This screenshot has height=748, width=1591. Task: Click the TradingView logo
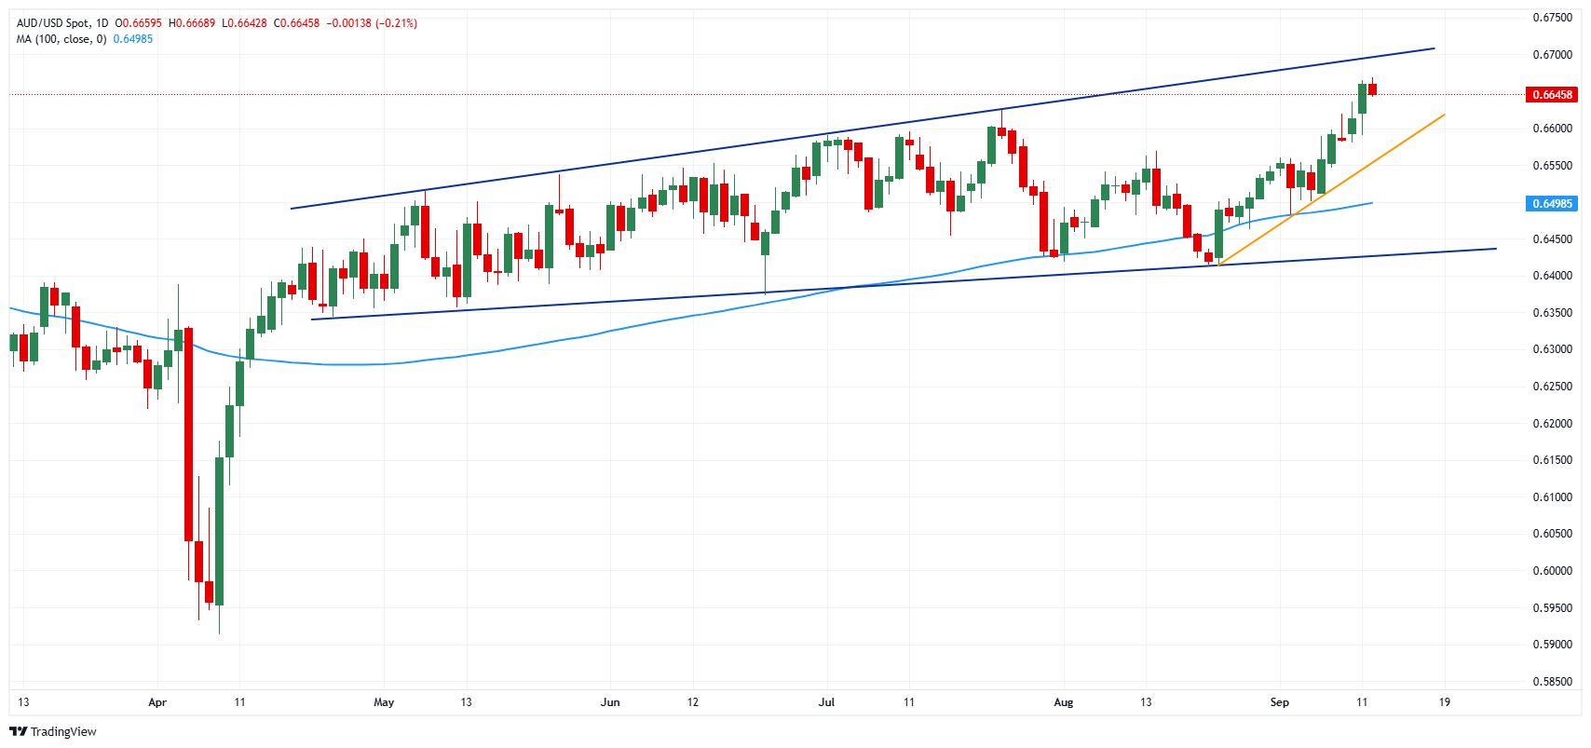[x=52, y=731]
